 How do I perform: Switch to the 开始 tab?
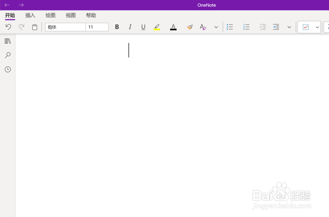[10, 15]
